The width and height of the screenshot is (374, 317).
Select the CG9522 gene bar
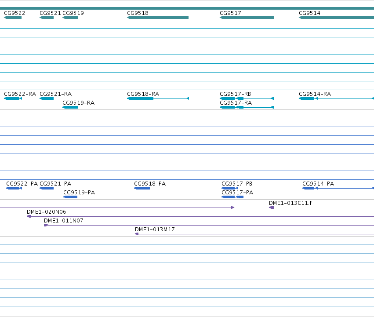tap(13, 18)
